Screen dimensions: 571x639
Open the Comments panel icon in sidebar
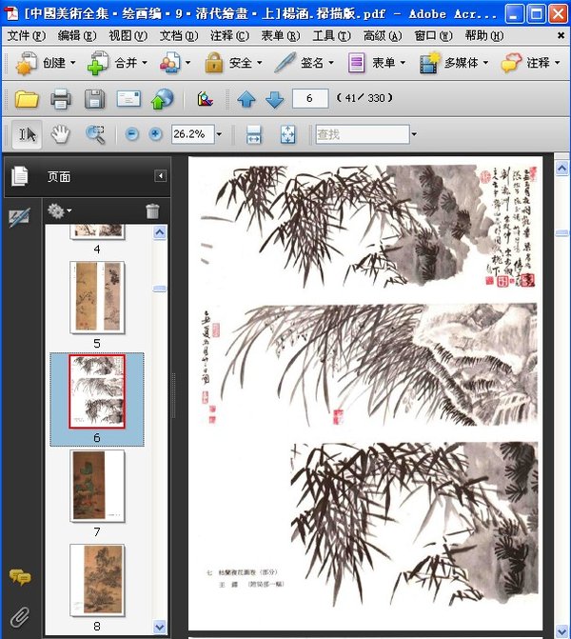(20, 577)
